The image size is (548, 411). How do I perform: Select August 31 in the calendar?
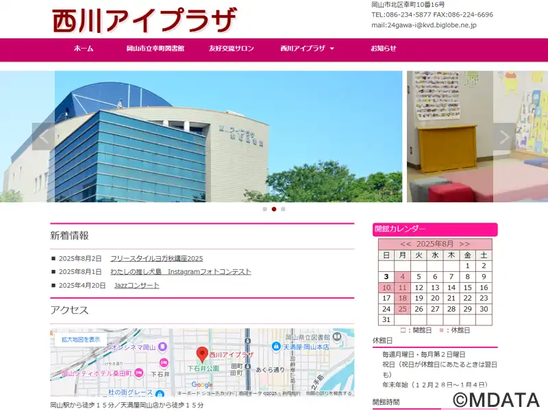386,320
